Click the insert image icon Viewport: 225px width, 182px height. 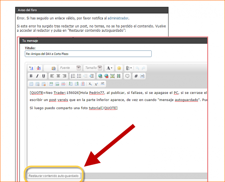[112, 76]
